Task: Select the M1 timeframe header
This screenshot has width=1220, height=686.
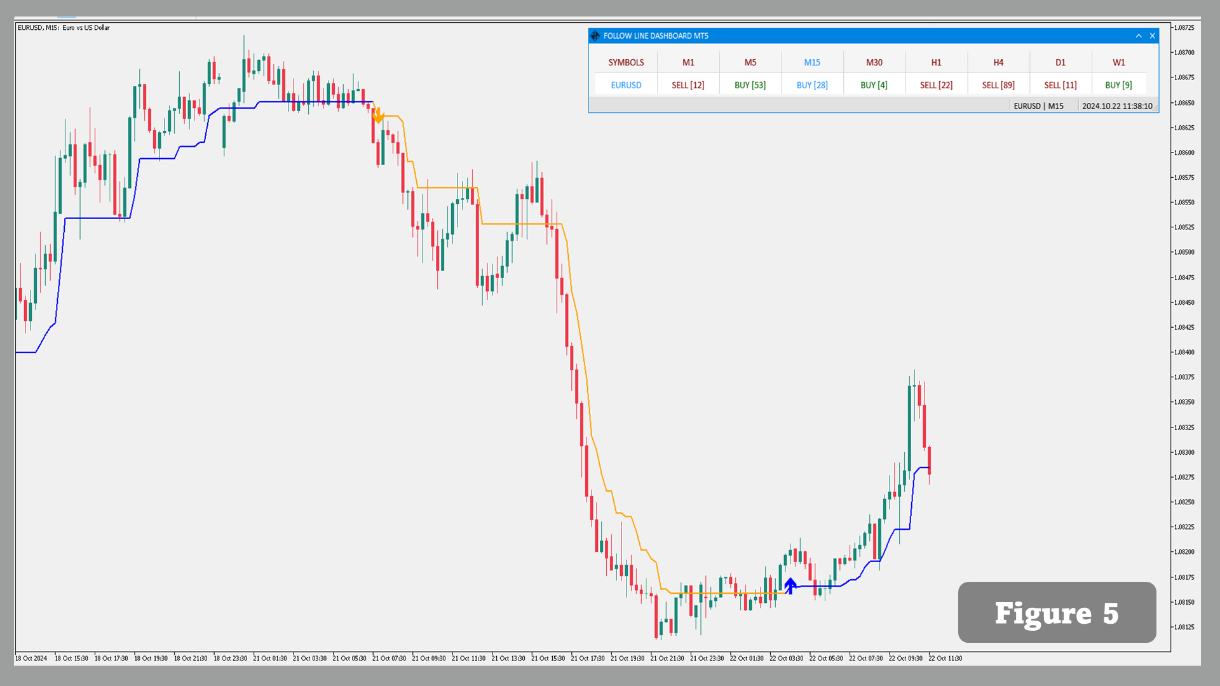Action: (x=688, y=62)
